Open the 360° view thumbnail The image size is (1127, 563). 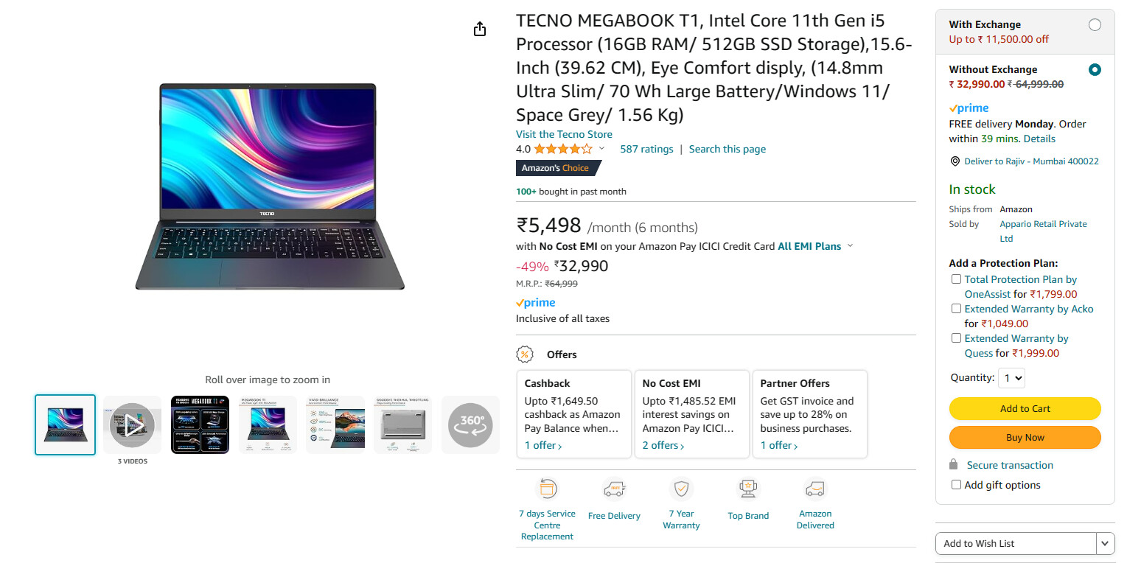tap(470, 424)
